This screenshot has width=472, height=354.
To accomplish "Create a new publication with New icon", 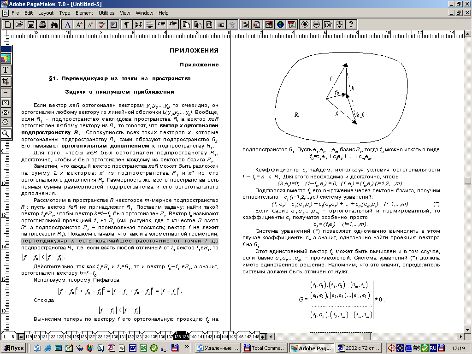I will point(8,24).
